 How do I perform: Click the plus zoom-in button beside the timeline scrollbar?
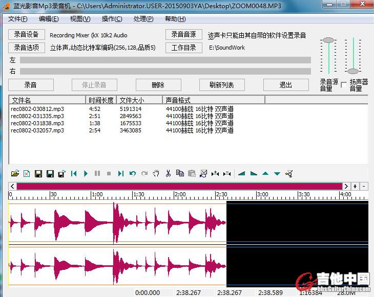[355, 187]
